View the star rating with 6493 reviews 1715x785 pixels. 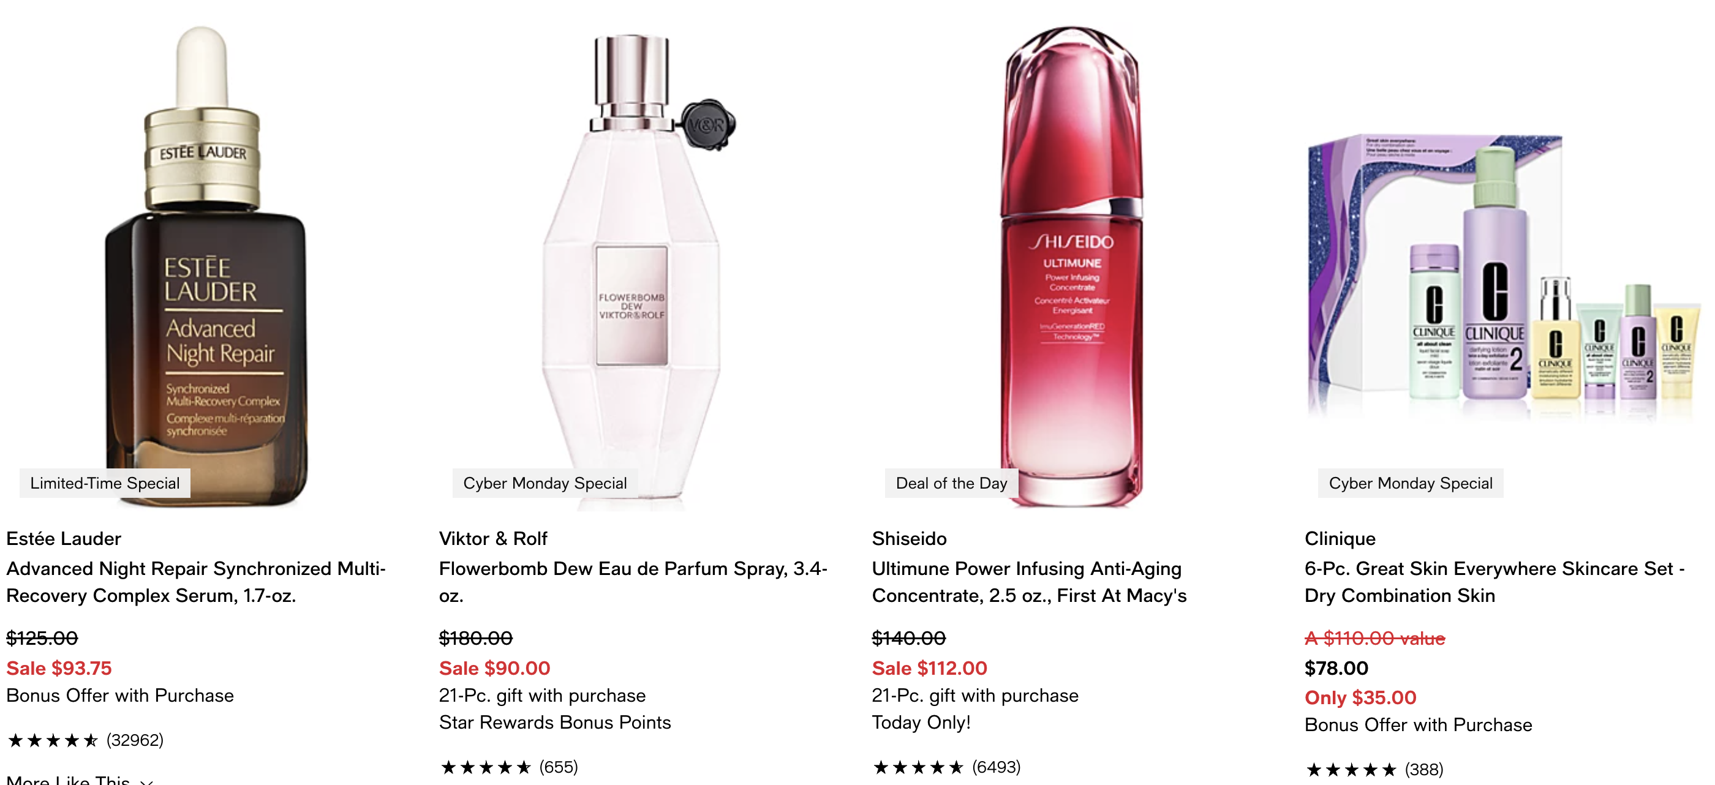(x=918, y=767)
